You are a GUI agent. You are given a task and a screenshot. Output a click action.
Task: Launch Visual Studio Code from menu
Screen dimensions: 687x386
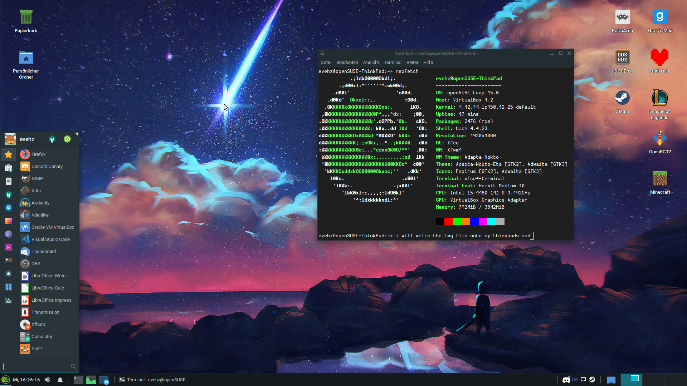pyautogui.click(x=48, y=239)
